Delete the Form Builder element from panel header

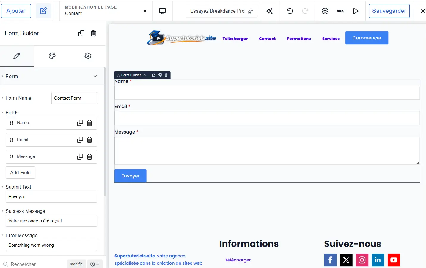93,33
